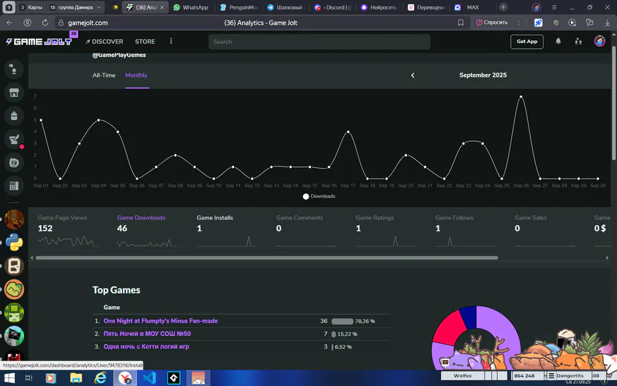Go to the DISCOVER page
617x386 pixels.
click(104, 41)
